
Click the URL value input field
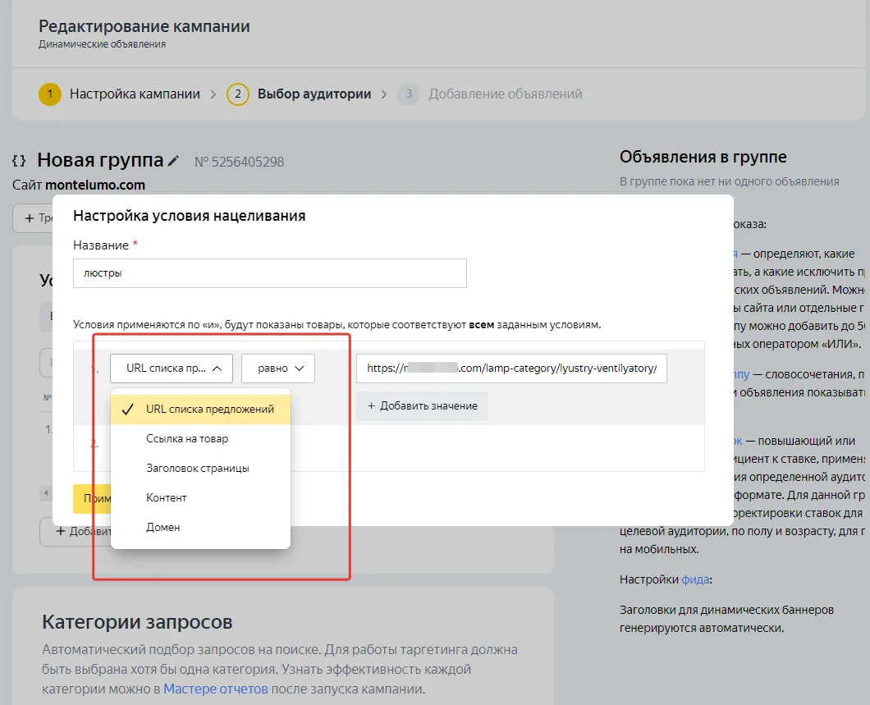511,369
